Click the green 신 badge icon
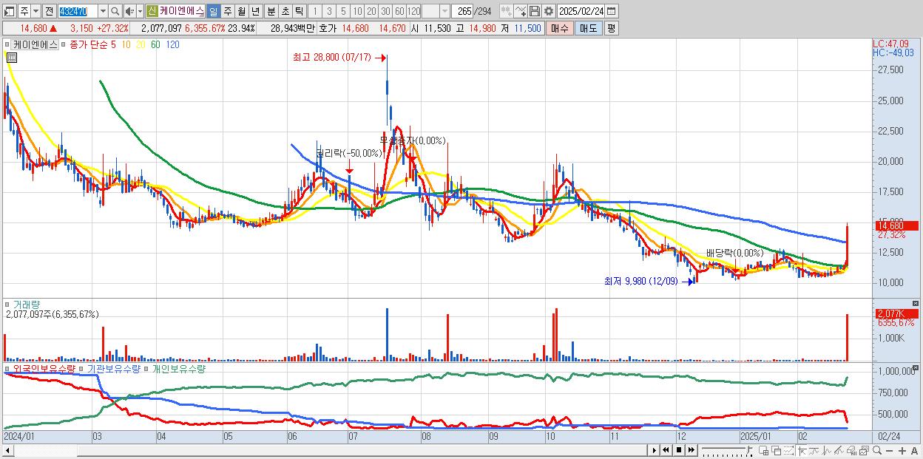Image resolution: width=923 pixels, height=459 pixels. [152, 11]
